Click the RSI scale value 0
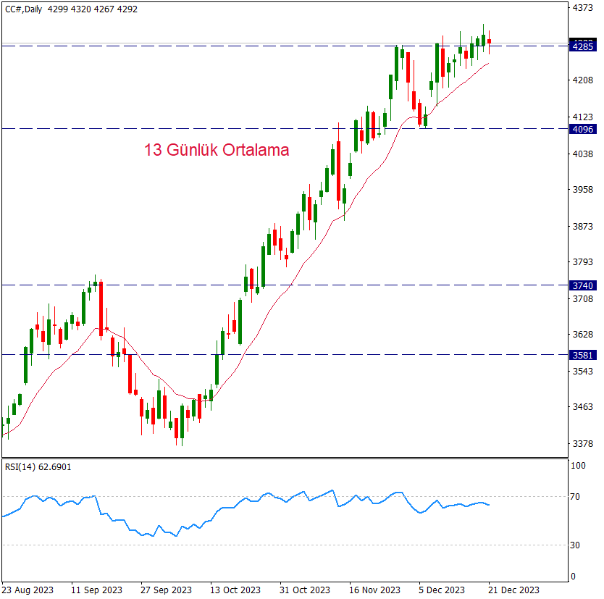 tap(573, 577)
